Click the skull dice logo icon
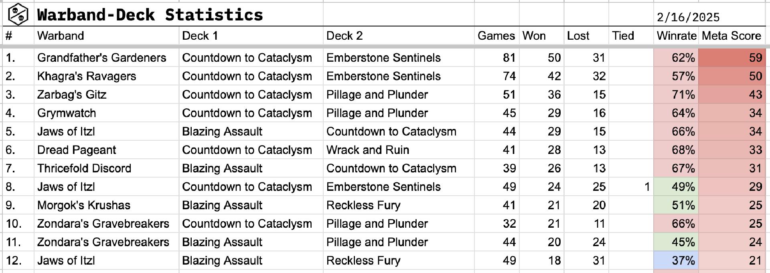The image size is (770, 273). tap(18, 14)
